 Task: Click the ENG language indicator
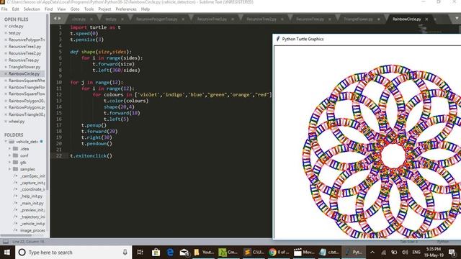(x=416, y=253)
